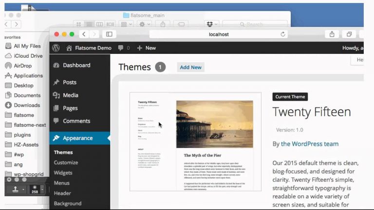Open Customize submenu link
Viewport: 374px width, 210px height.
coord(66,163)
